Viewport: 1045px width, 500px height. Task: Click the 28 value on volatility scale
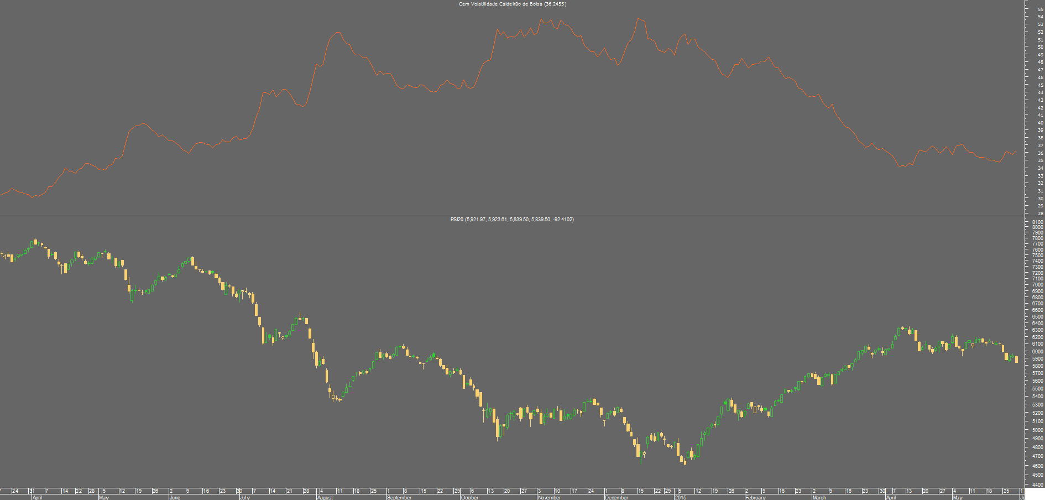coord(1041,213)
